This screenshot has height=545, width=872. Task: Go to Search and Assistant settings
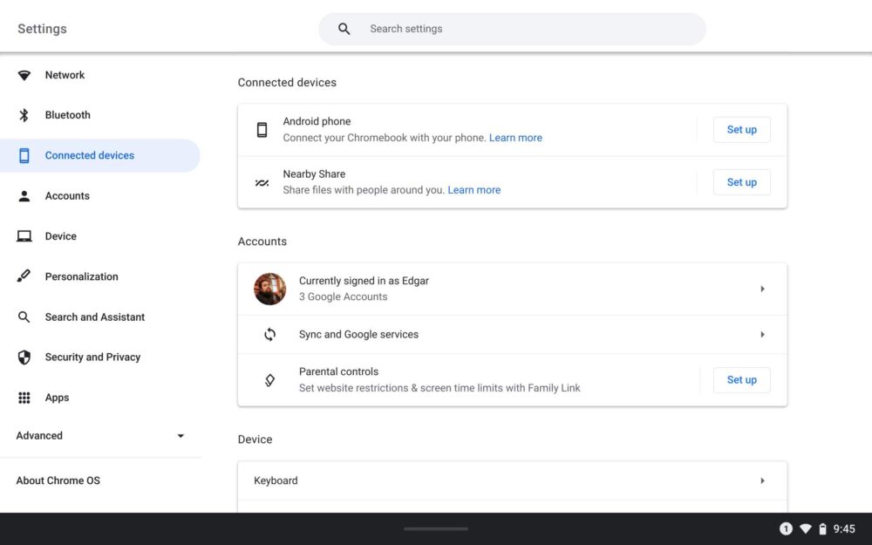(x=94, y=317)
